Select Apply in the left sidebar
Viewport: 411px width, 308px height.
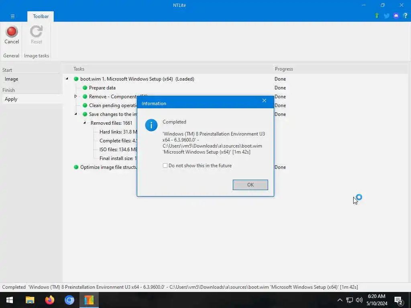(x=33, y=99)
